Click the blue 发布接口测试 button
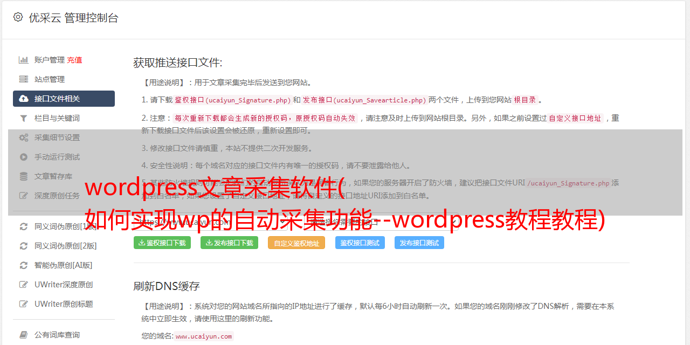 419,243
